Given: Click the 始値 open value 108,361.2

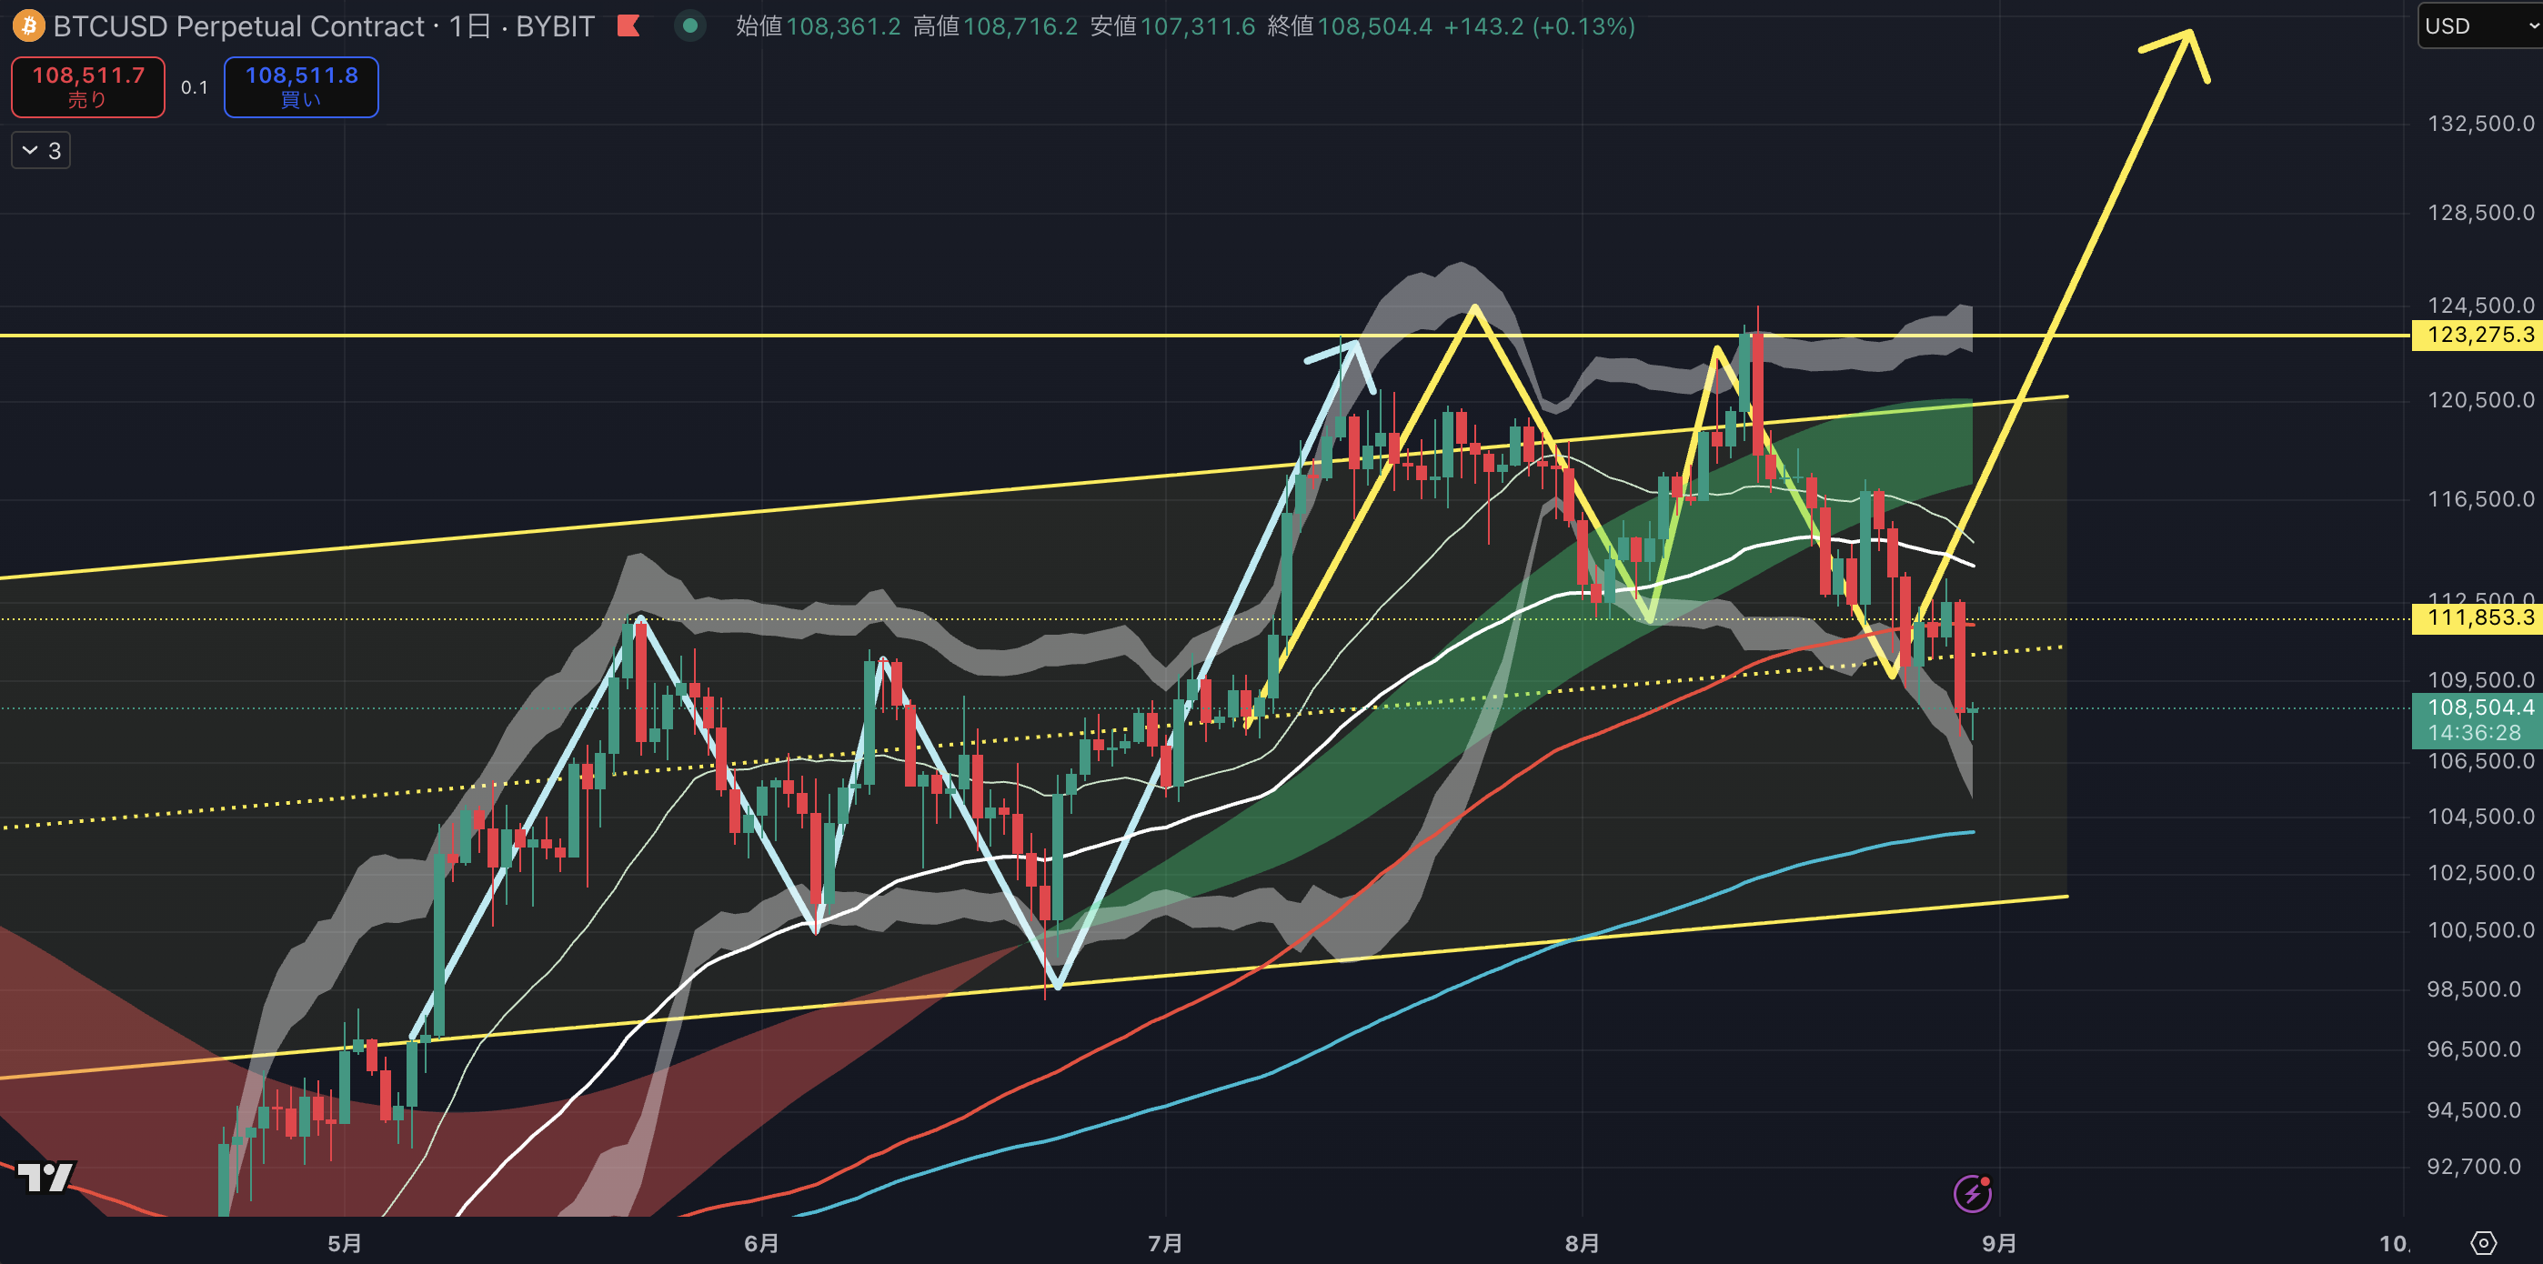Looking at the screenshot, I should click(x=844, y=26).
